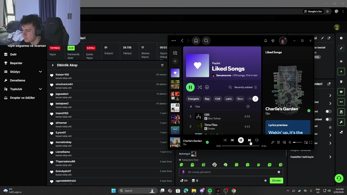Open Spotify profile avatar

pyautogui.click(x=283, y=41)
